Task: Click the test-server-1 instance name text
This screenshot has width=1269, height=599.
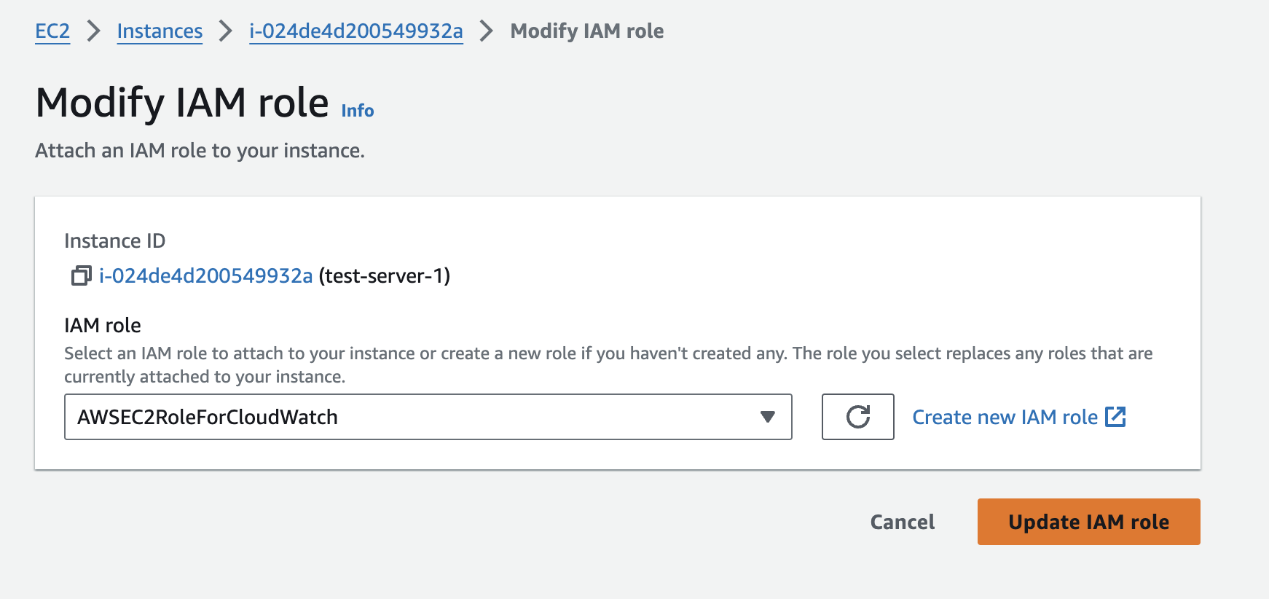Action: point(385,276)
